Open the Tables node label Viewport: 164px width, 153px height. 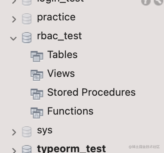62,55
